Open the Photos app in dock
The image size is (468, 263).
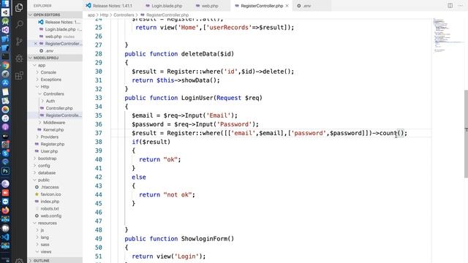(x=5, y=110)
